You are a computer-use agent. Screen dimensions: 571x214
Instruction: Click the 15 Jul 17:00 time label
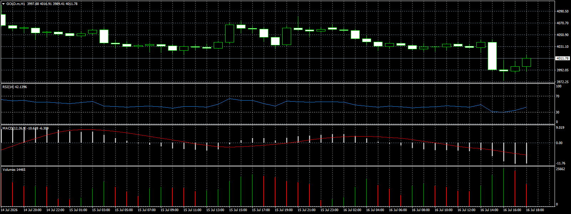click(261, 210)
